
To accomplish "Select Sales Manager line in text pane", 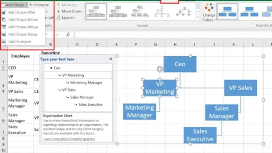I will point(82,97).
